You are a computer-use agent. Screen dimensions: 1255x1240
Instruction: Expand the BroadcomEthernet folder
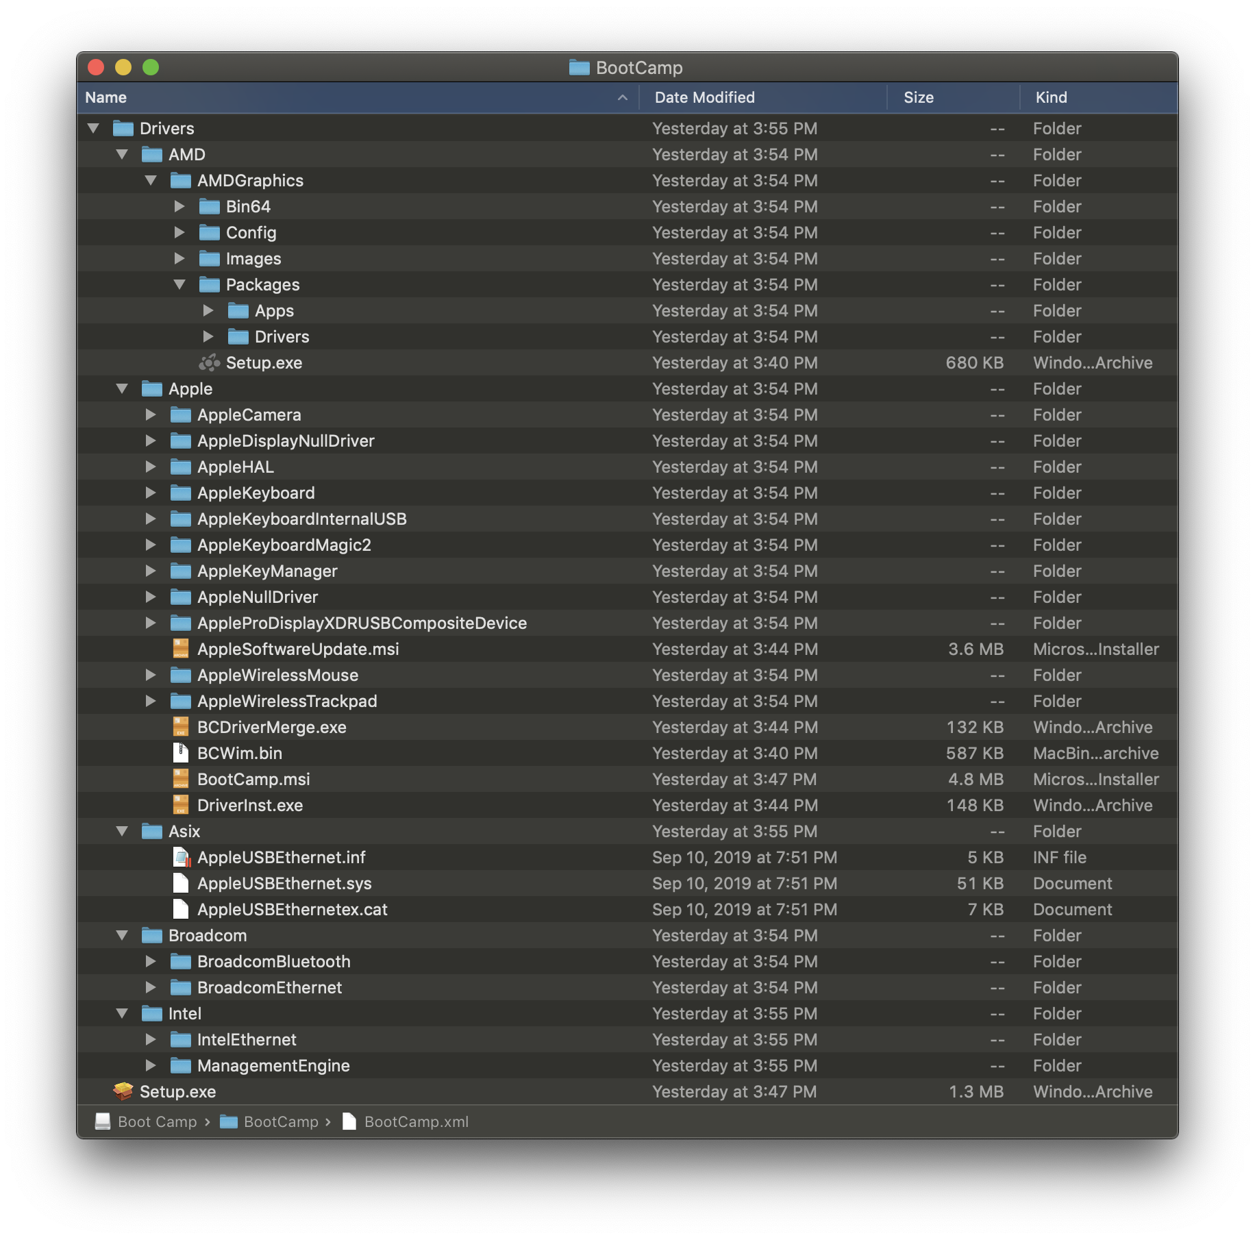151,987
